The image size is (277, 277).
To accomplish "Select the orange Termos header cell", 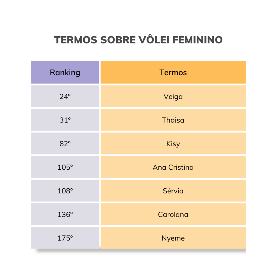I will [173, 72].
